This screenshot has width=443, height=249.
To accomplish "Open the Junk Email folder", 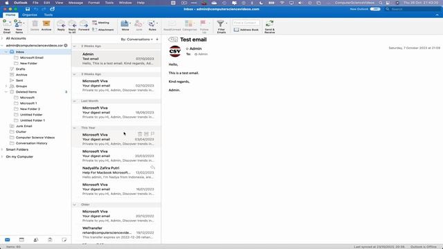I will pyautogui.click(x=24, y=126).
